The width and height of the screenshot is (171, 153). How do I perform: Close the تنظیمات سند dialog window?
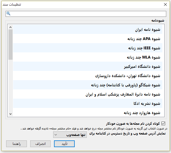pos(165,4)
